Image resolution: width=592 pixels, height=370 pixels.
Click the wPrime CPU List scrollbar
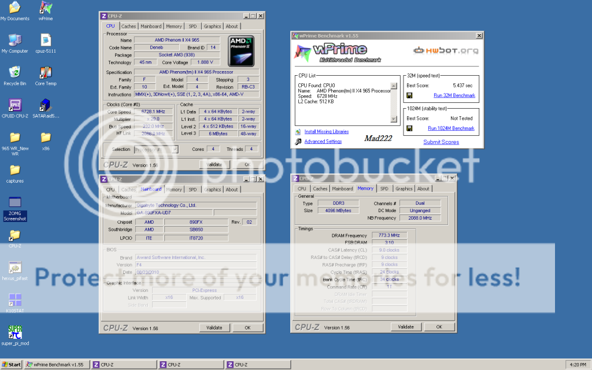(x=394, y=102)
